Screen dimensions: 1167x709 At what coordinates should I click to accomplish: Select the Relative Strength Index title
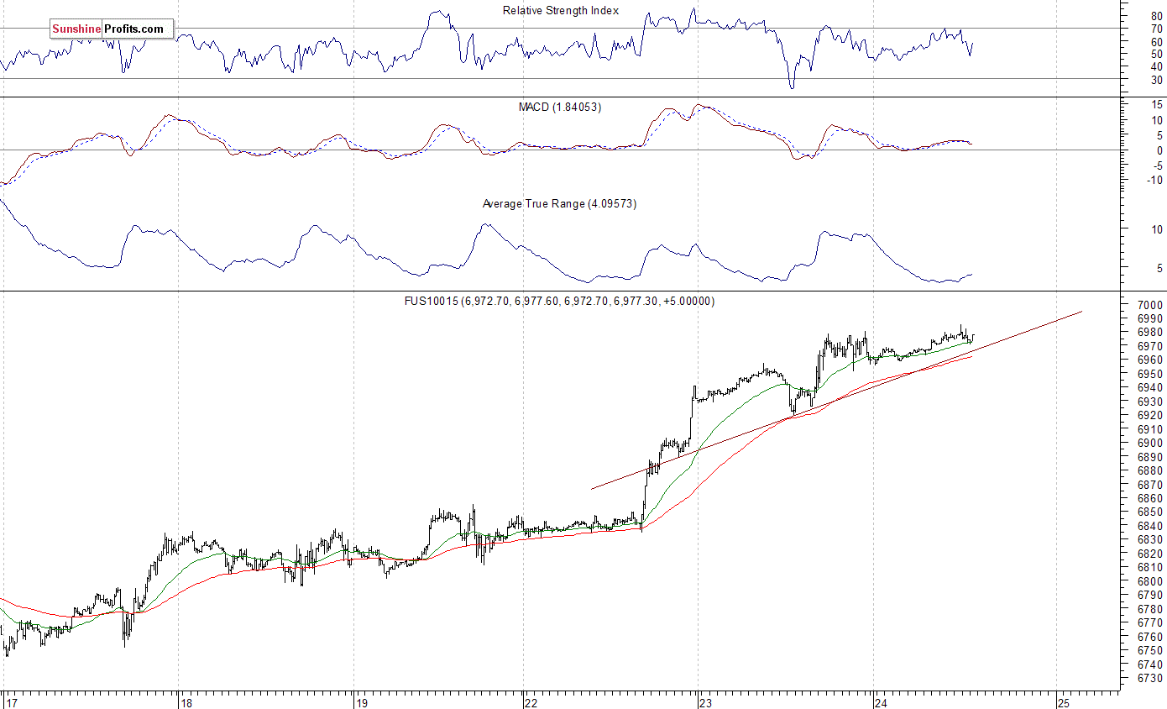tap(561, 10)
